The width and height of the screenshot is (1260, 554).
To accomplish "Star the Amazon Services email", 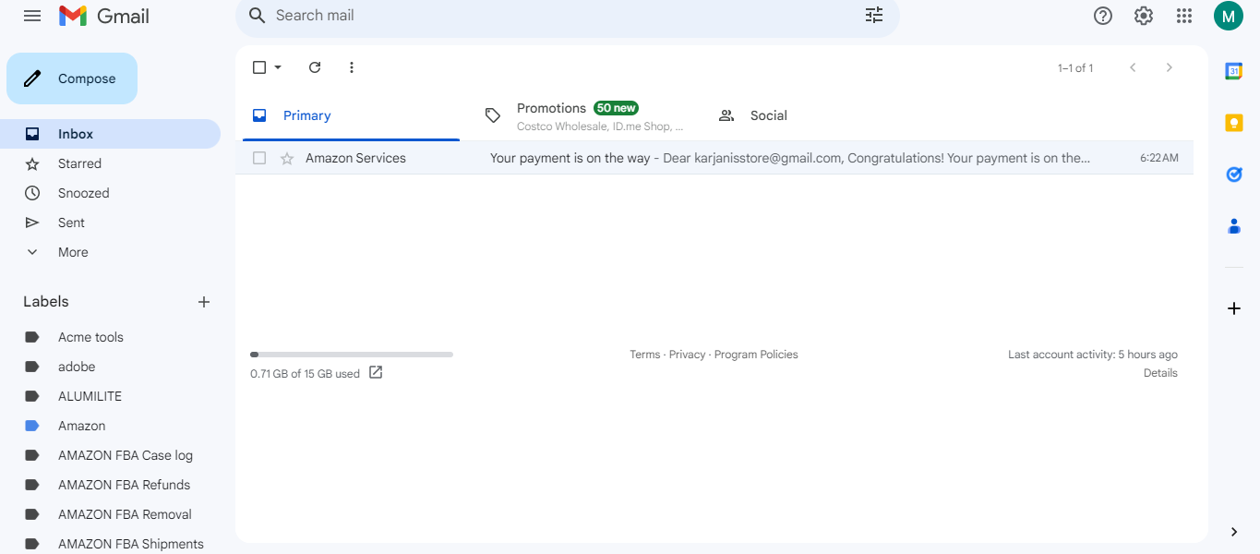I will (287, 159).
